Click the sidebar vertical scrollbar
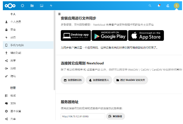The image size is (183, 124). 54,50
